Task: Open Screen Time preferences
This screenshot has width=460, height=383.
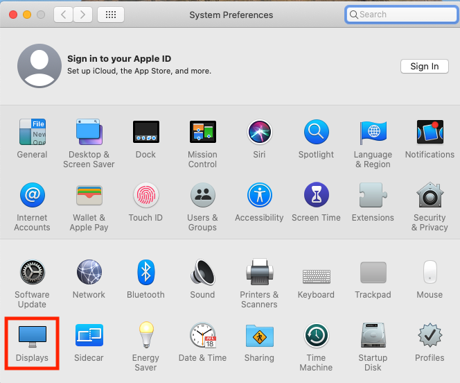Action: point(316,196)
